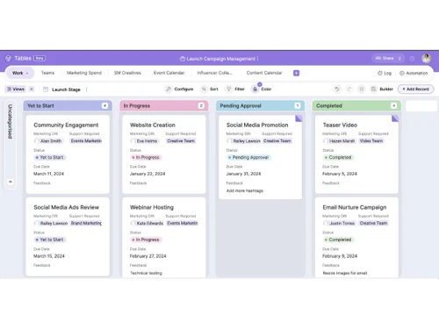Click the Sort arrows icon
Viewport: 439px width, 329px height.
204,89
